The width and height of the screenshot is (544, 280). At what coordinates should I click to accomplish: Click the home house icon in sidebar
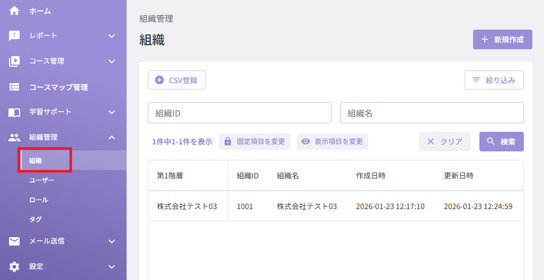pos(14,11)
